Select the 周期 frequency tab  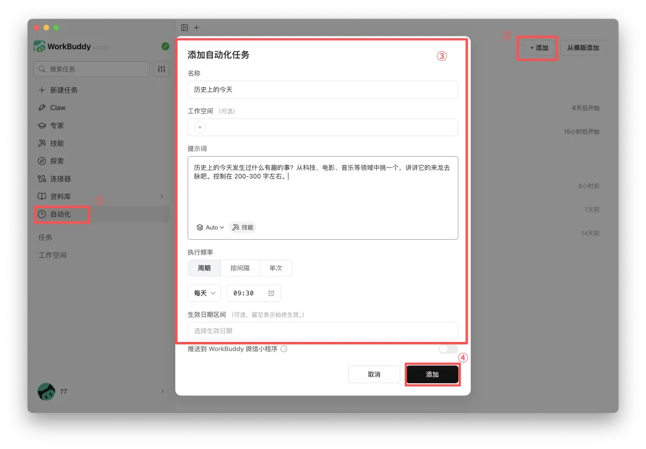pos(205,268)
